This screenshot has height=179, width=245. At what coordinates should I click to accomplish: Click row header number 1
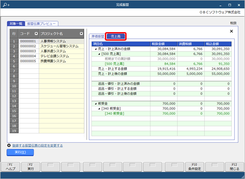pyautogui.click(x=14, y=41)
